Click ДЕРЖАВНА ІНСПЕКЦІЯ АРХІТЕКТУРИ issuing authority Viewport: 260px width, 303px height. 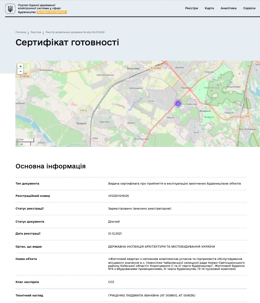(161, 247)
